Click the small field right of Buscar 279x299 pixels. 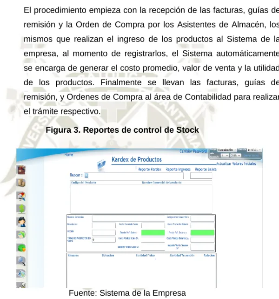pyautogui.click(x=201, y=176)
